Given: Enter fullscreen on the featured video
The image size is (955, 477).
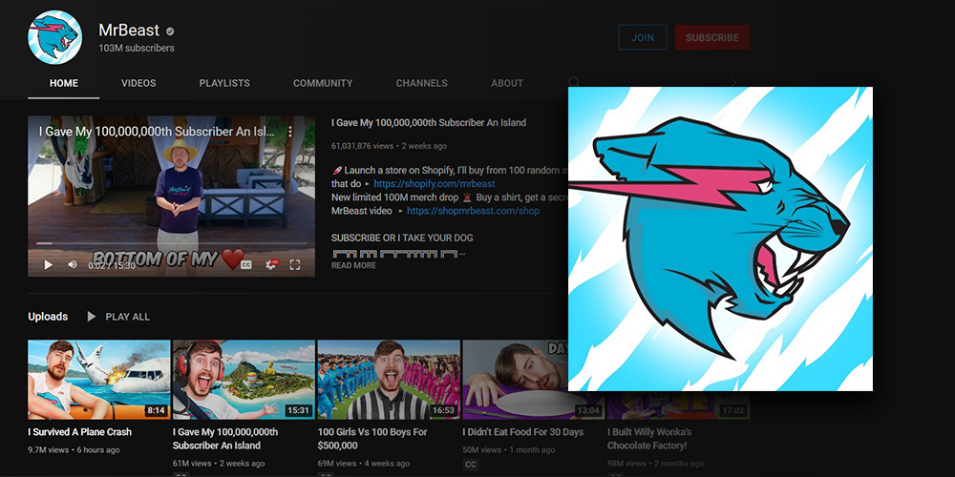Looking at the screenshot, I should tap(295, 264).
